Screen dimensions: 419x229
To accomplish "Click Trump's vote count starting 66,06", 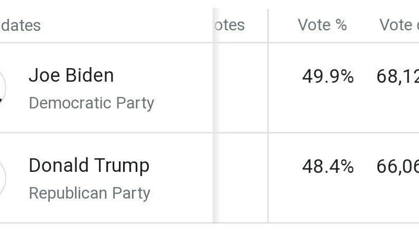I will point(398,167).
